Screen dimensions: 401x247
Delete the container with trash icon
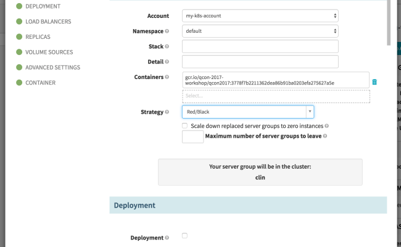(374, 82)
